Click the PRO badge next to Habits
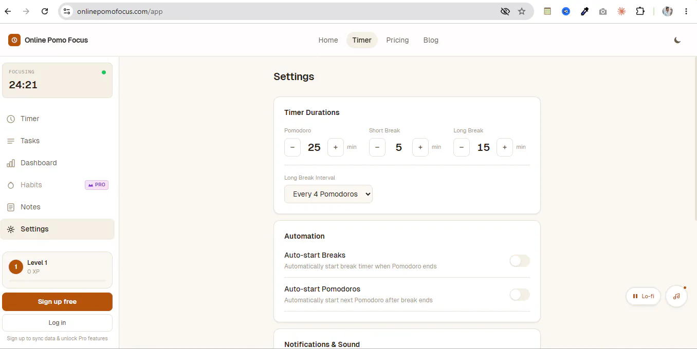Screen dimensions: 697x349 click(x=97, y=185)
